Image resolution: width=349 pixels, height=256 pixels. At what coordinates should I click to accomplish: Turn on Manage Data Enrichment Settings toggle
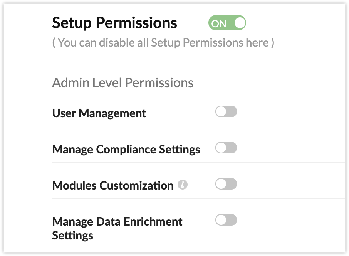pyautogui.click(x=226, y=220)
